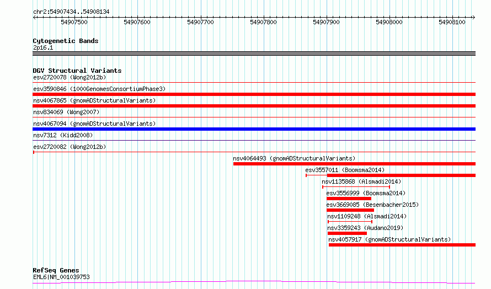Click ruler position 54907600
491x289 pixels.
(137, 22)
